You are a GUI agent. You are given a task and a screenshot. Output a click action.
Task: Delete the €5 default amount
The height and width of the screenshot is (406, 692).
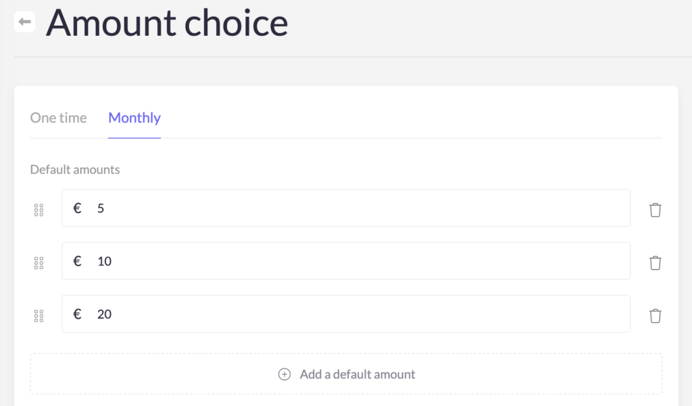[x=655, y=210]
